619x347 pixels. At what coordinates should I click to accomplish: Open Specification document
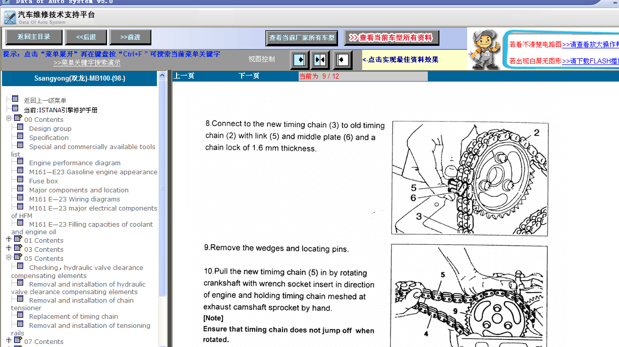coord(49,137)
